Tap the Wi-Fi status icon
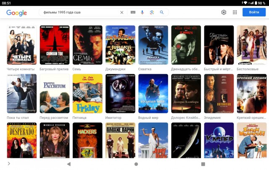The image size is (269, 170). [x=245, y=3]
